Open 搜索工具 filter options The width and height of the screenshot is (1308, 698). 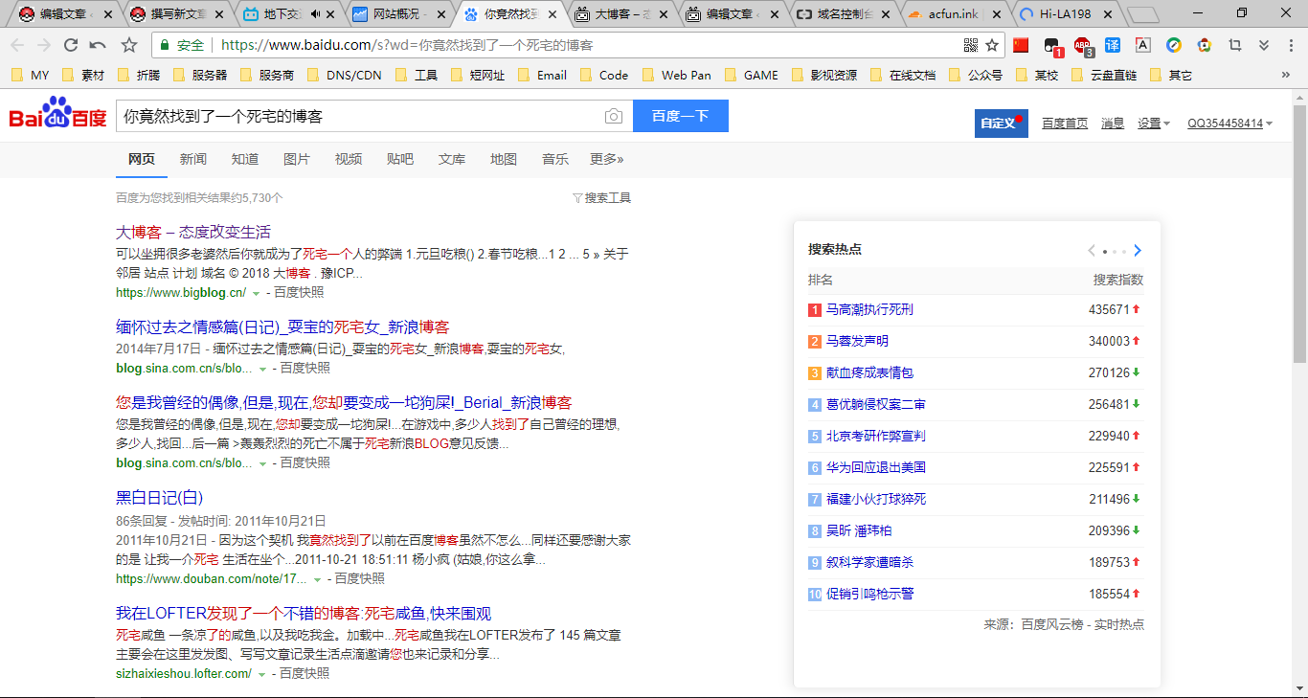pyautogui.click(x=601, y=198)
